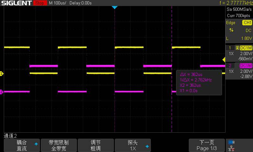Select the blue trigger position marker at top
The width and height of the screenshot is (253, 152).
coord(114,7)
